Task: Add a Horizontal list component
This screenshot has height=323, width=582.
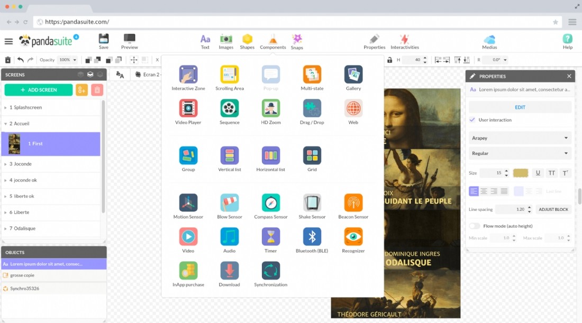Action: 270,155
